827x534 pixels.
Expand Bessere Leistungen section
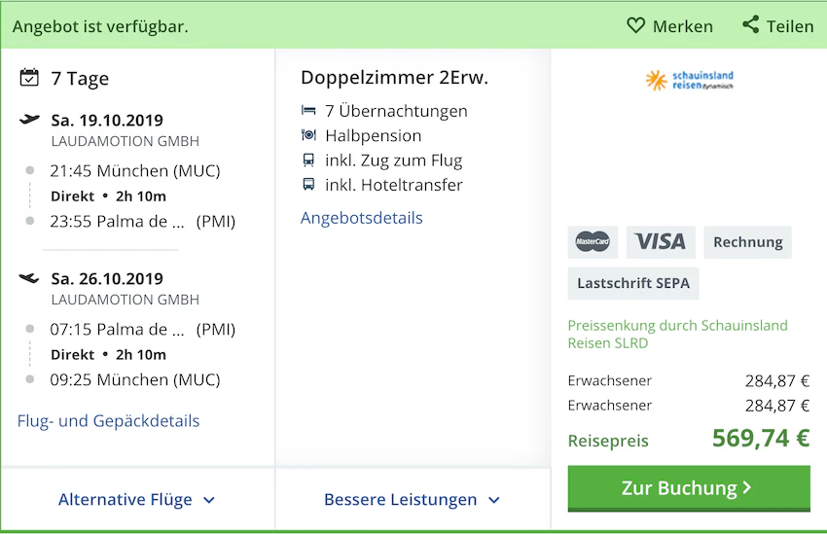[412, 499]
